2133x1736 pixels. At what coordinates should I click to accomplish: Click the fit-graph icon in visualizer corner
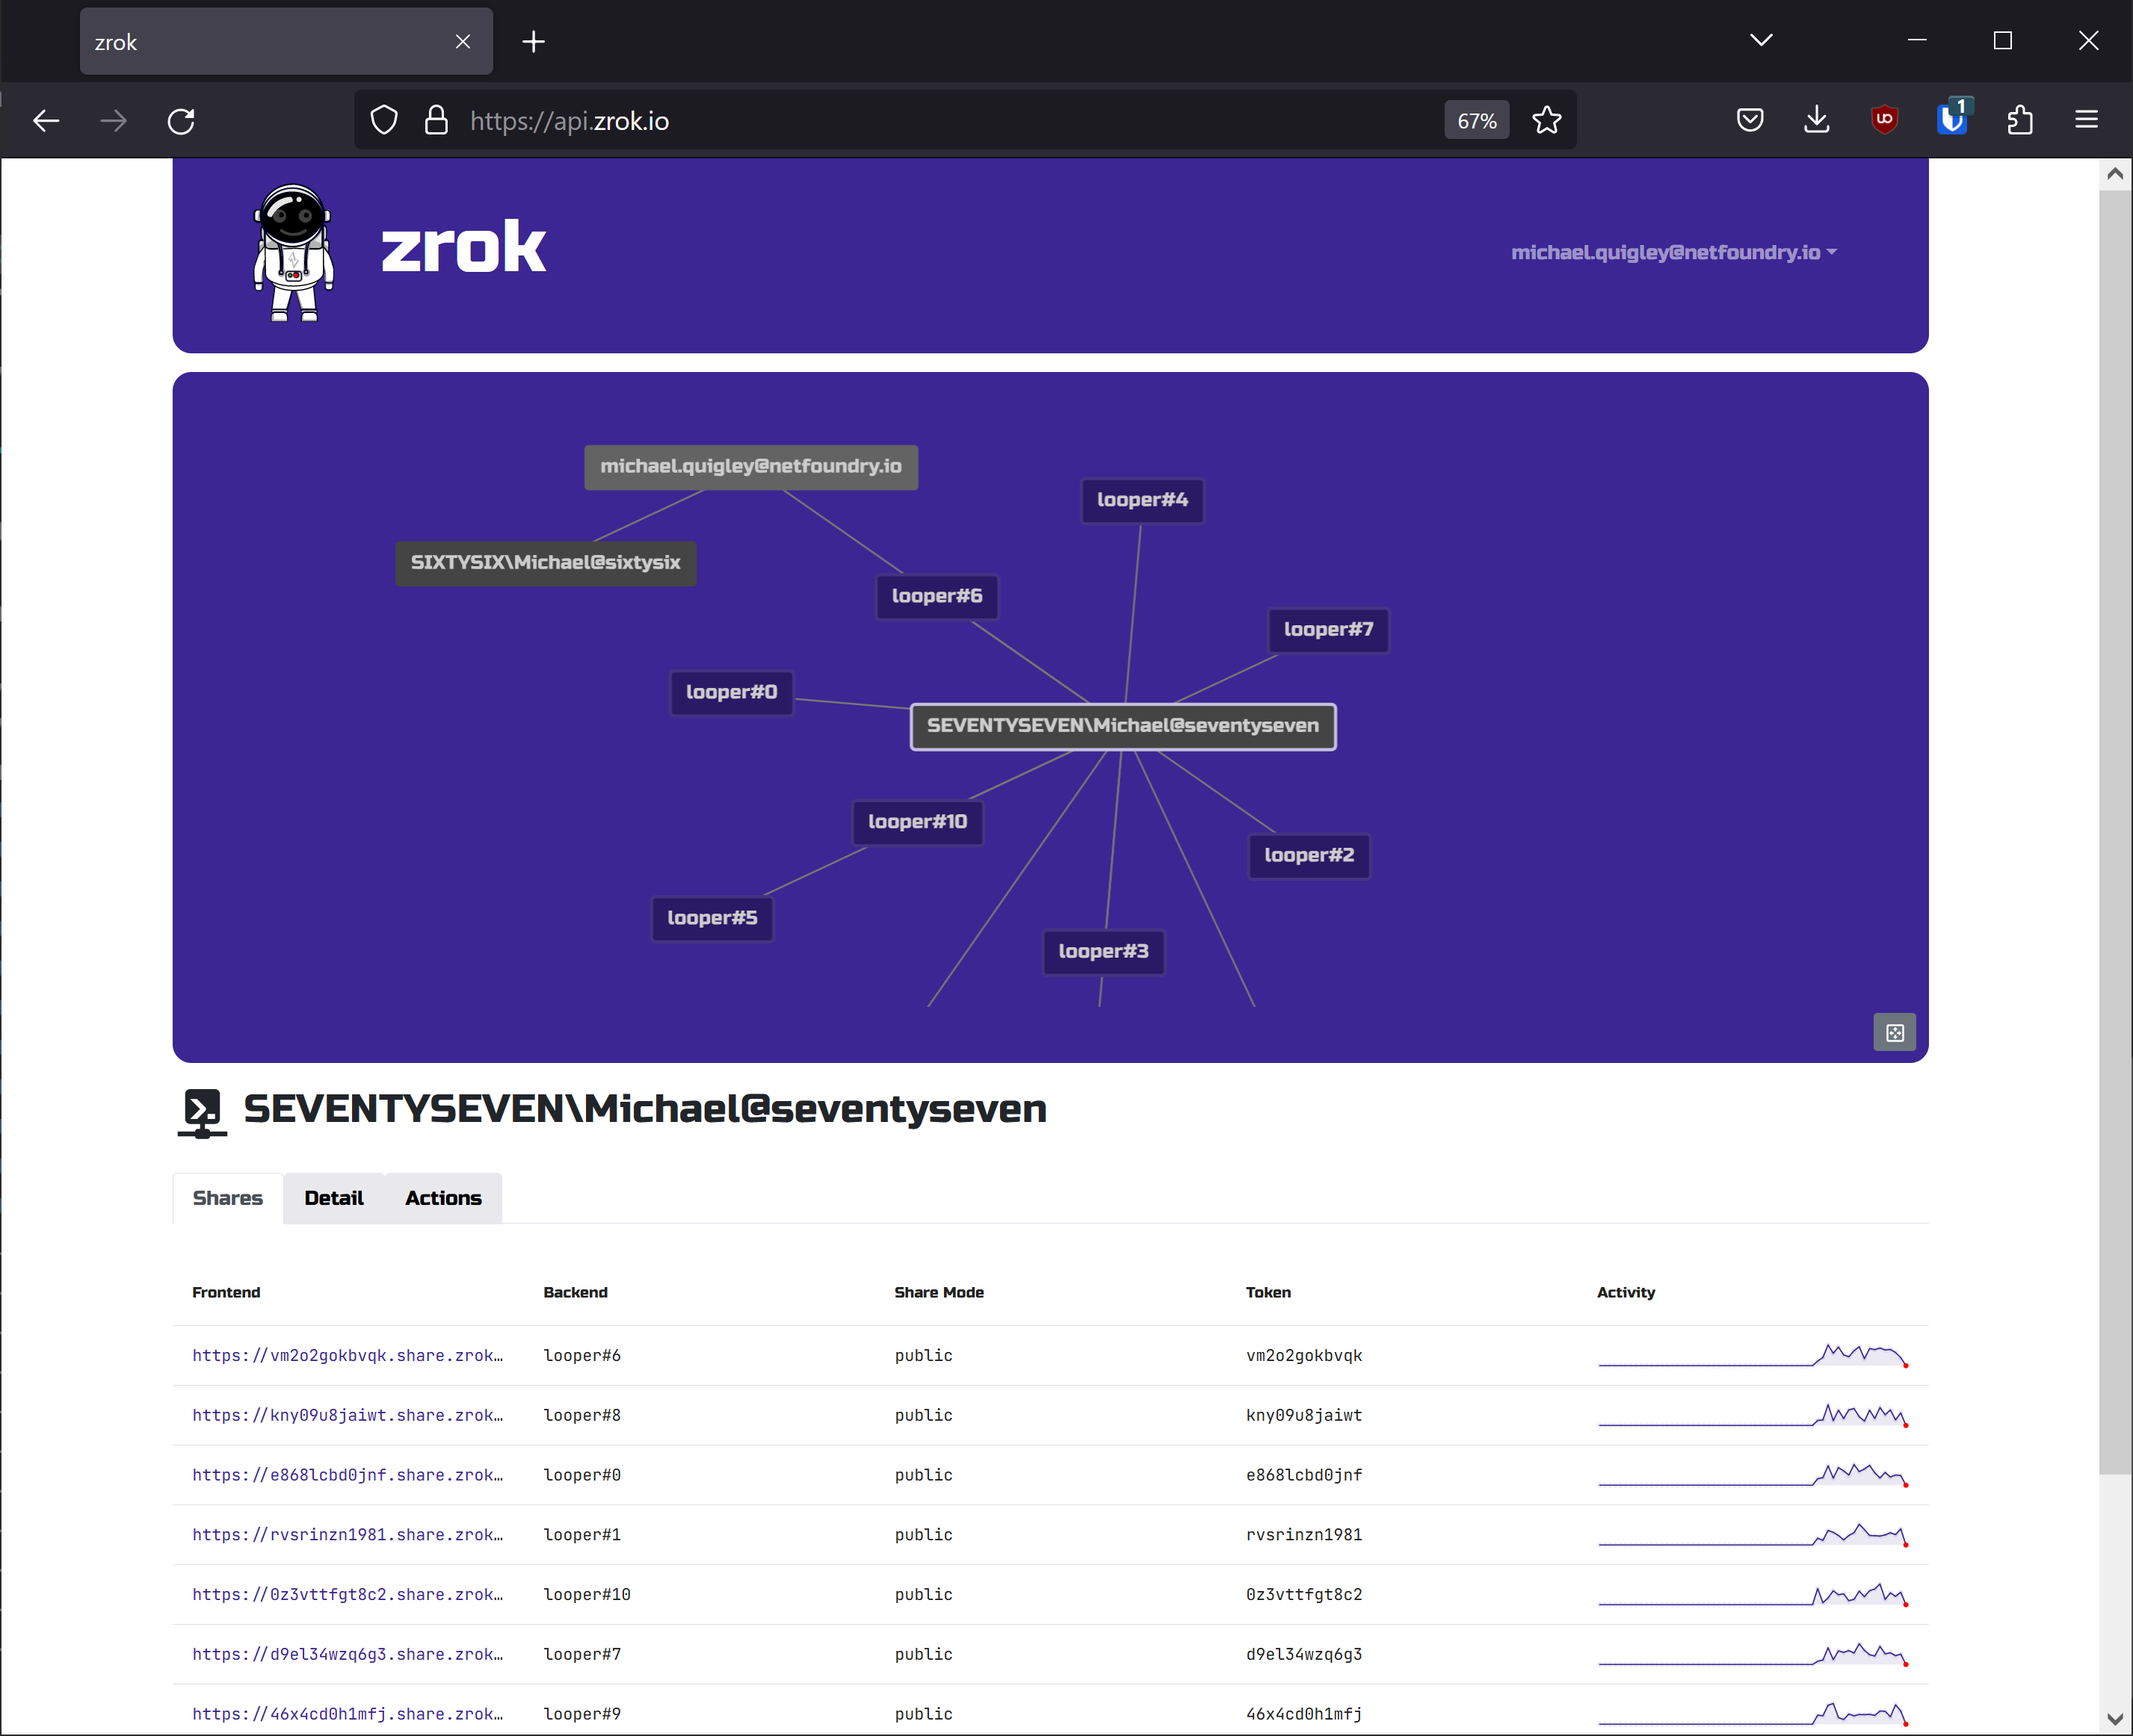click(x=1894, y=1033)
